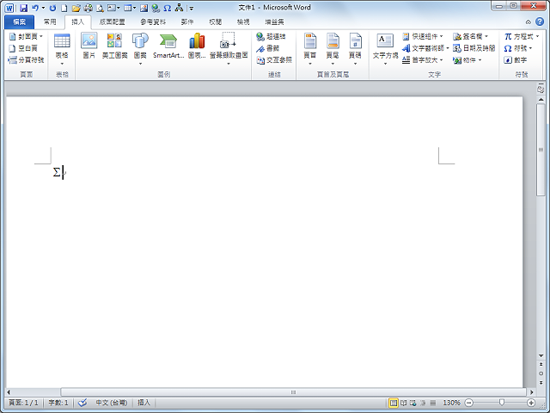This screenshot has width=550, height=413.
Task: Click the Redo/Repeat icon
Action: 52,8
